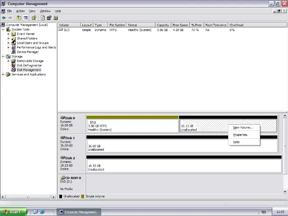Click the Start button

tap(12, 212)
